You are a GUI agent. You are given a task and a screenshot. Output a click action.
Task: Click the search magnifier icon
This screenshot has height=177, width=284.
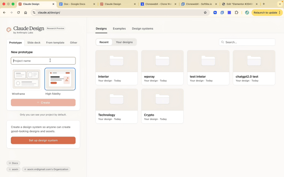pyautogui.click(x=222, y=42)
